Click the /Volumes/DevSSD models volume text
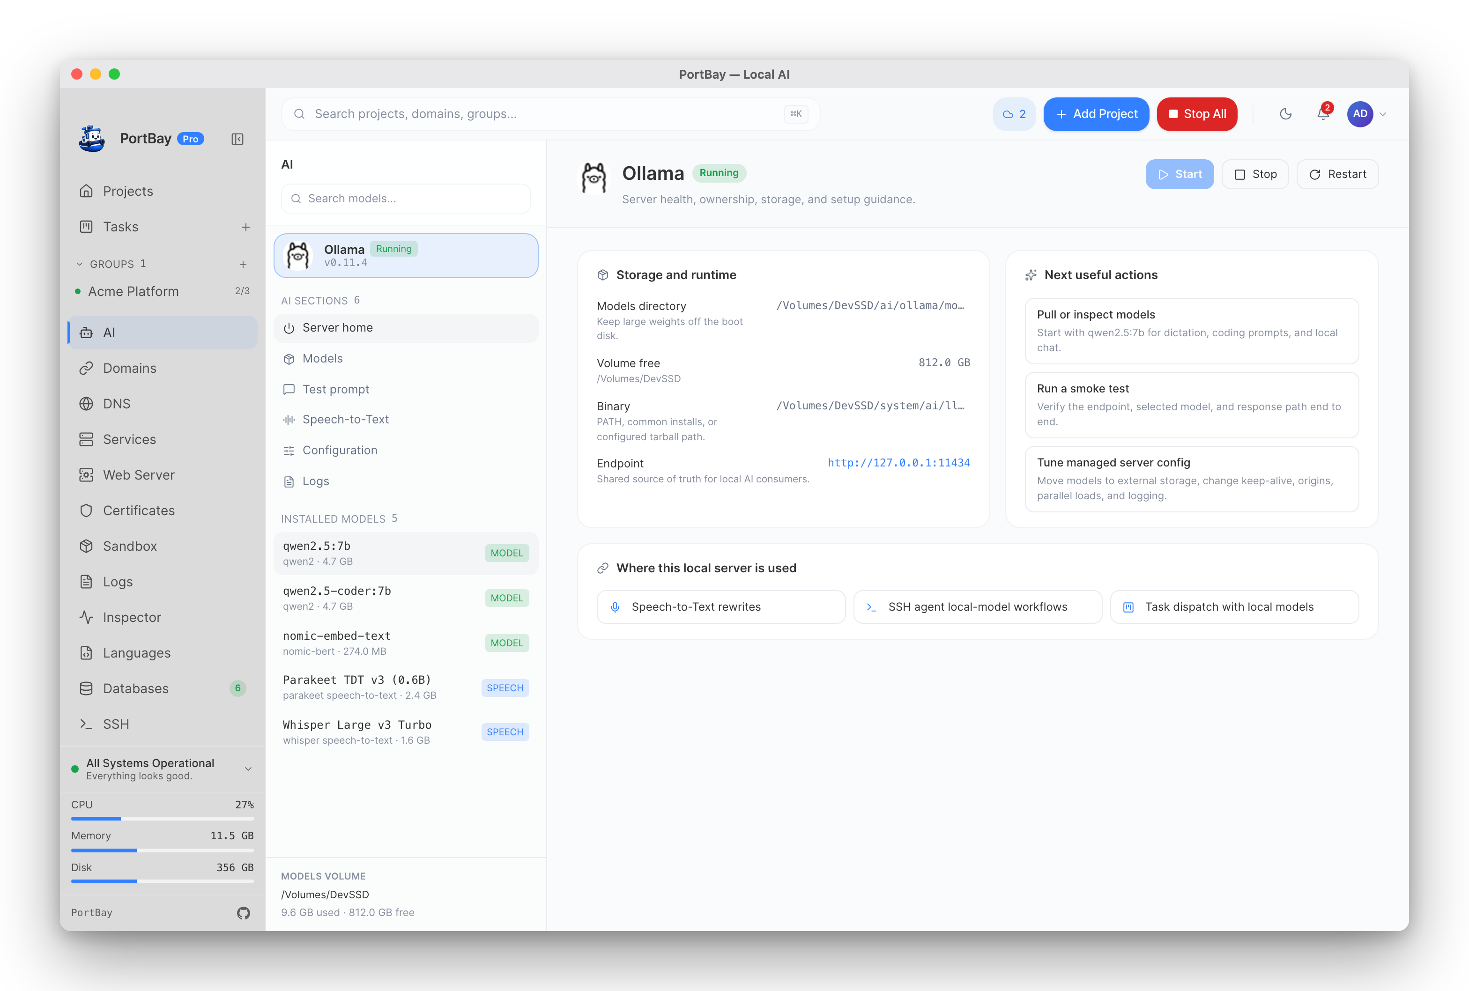Screen dimensions: 1469x991 [325, 895]
